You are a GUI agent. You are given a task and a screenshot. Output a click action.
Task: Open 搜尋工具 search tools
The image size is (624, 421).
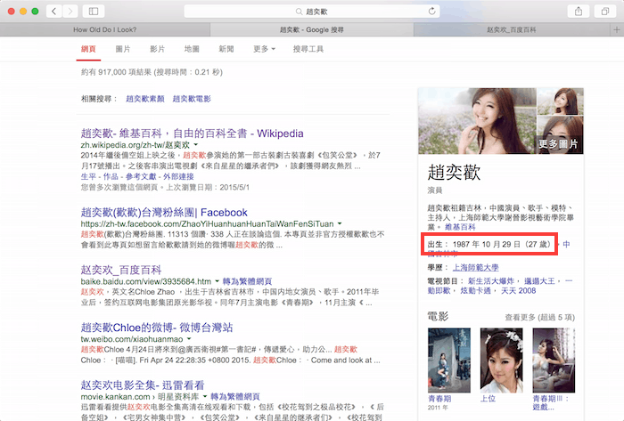click(308, 49)
